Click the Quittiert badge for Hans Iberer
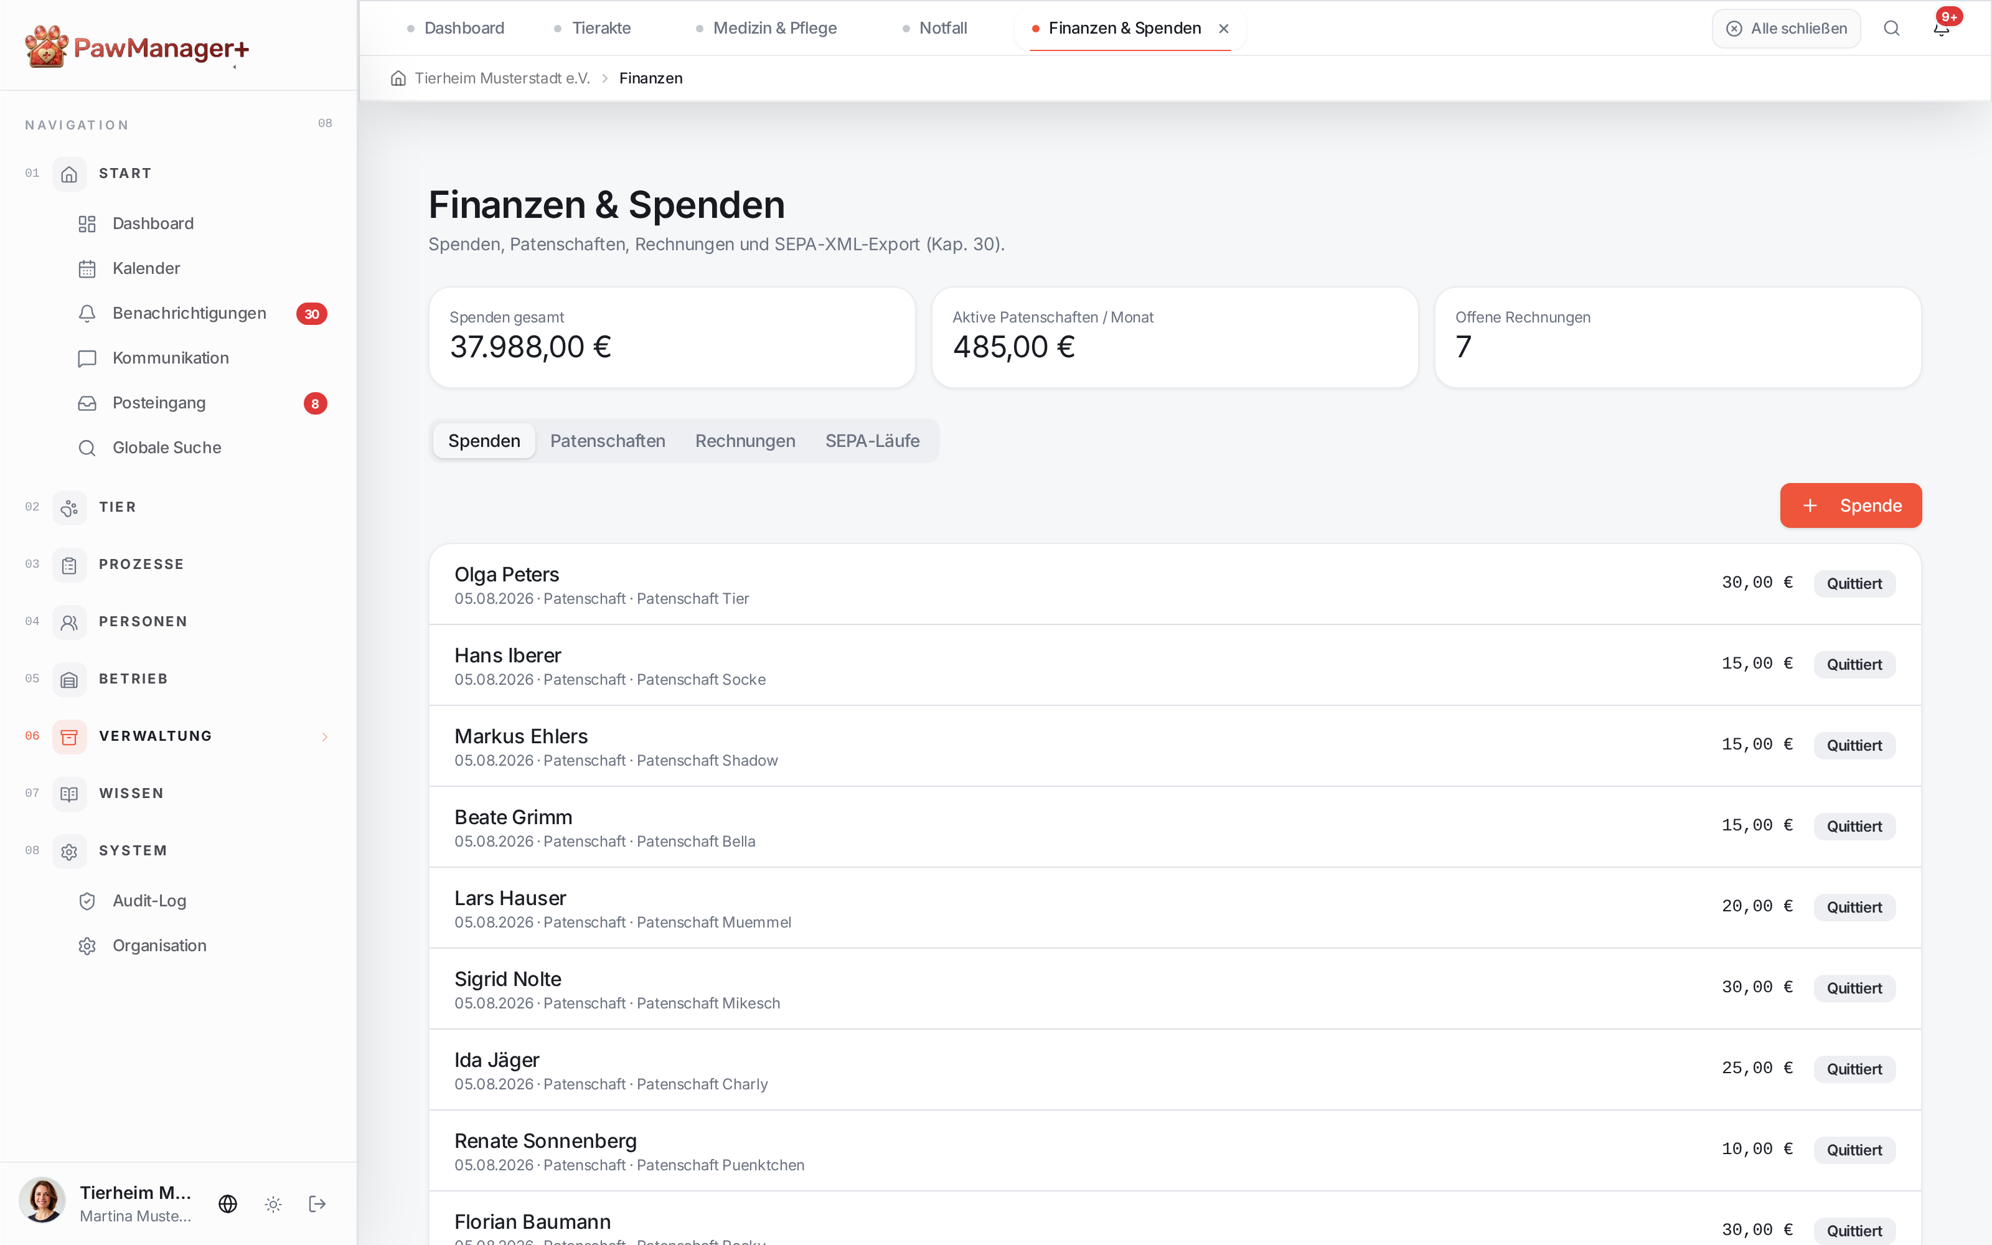This screenshot has width=1992, height=1245. coord(1854,664)
